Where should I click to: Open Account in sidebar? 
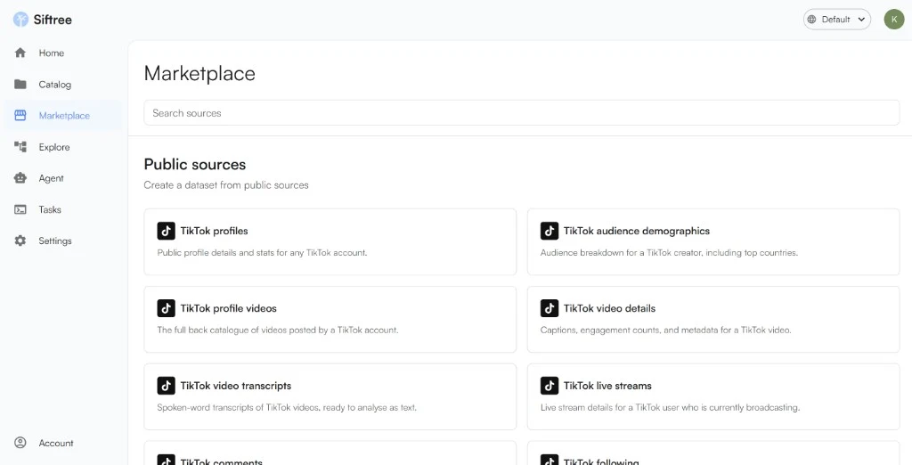point(63,443)
